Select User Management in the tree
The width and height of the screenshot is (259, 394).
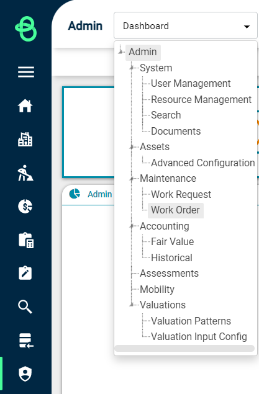[x=191, y=84]
